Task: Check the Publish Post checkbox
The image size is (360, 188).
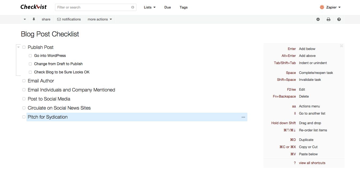Action: click(24, 47)
